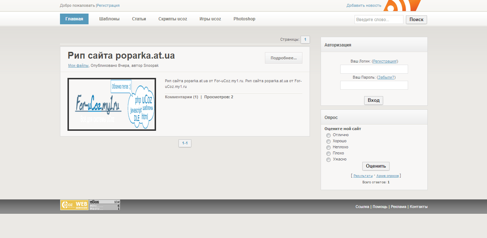487x238 pixels.
Task: Select the 'Отлично' rating option
Action: pyautogui.click(x=328, y=135)
